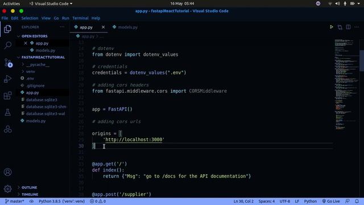Open the Search view in activity bar
This screenshot has height=205, width=364.
(x=7, y=46)
